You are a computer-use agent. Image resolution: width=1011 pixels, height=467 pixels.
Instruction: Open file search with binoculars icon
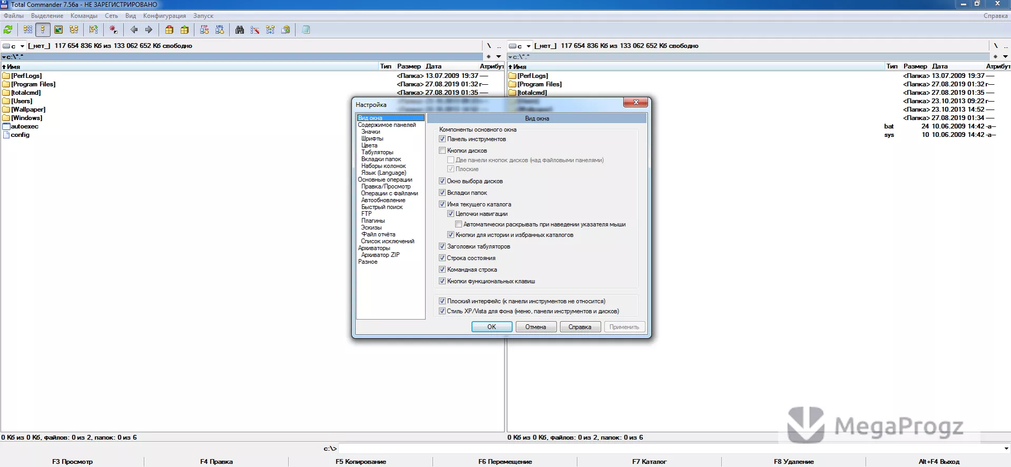tap(240, 30)
